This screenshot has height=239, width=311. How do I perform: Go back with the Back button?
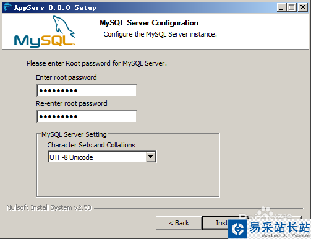point(179,223)
